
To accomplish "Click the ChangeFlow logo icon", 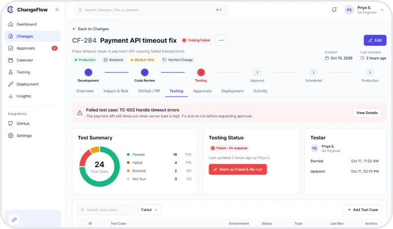I will coord(10,10).
